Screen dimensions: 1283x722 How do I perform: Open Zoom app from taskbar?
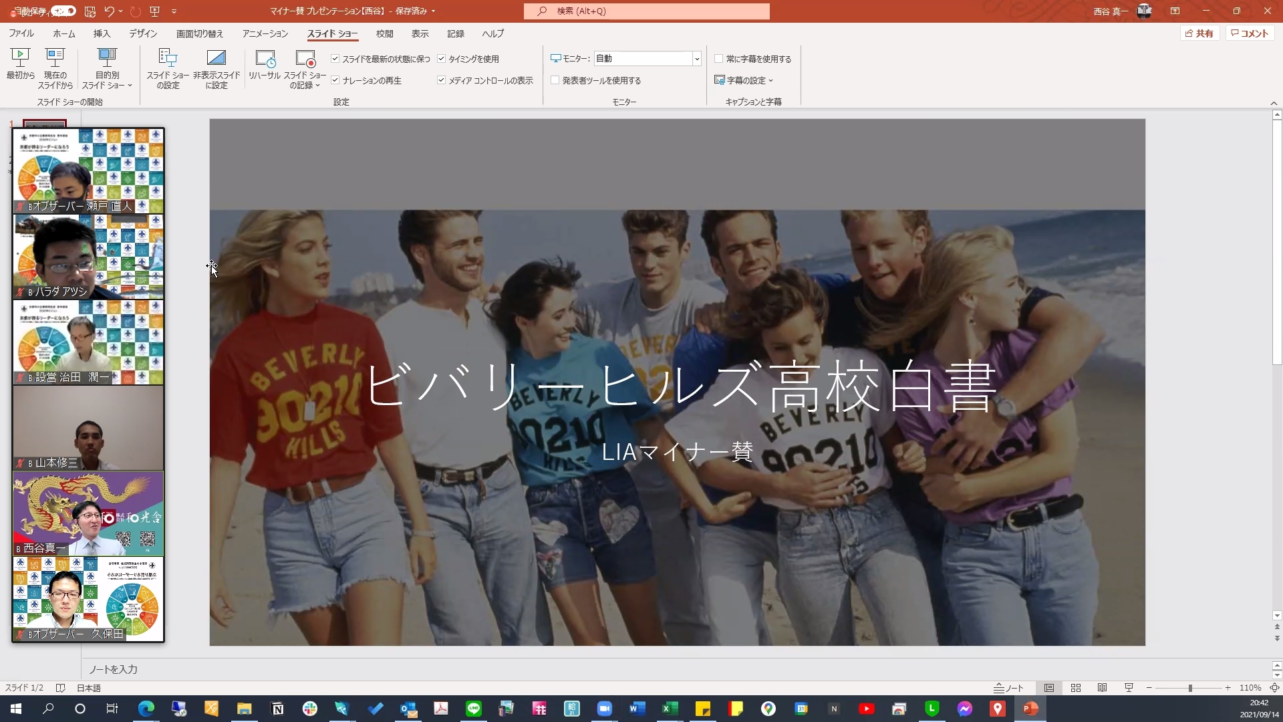605,709
